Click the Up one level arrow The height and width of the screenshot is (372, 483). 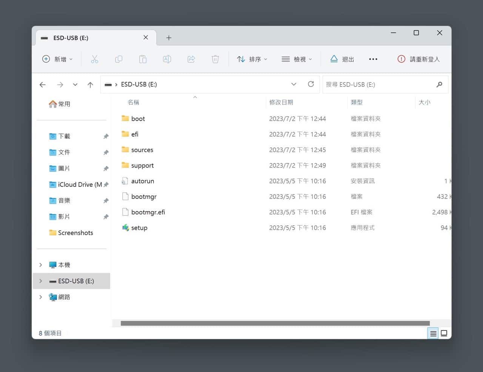pyautogui.click(x=90, y=85)
